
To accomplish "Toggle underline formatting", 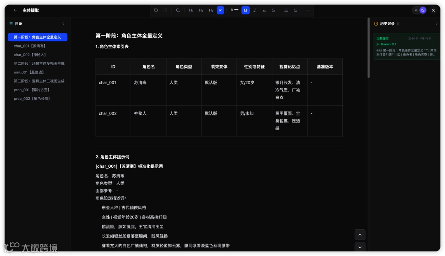I will (264, 10).
